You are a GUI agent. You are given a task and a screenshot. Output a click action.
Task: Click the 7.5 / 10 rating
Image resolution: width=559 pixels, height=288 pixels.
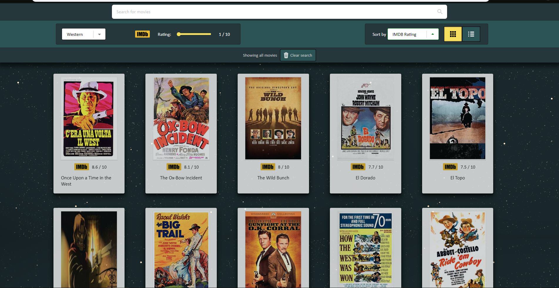(468, 167)
